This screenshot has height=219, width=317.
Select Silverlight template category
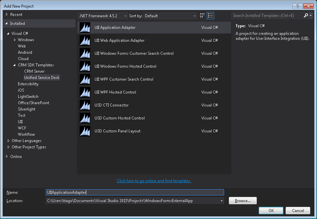tap(27, 109)
